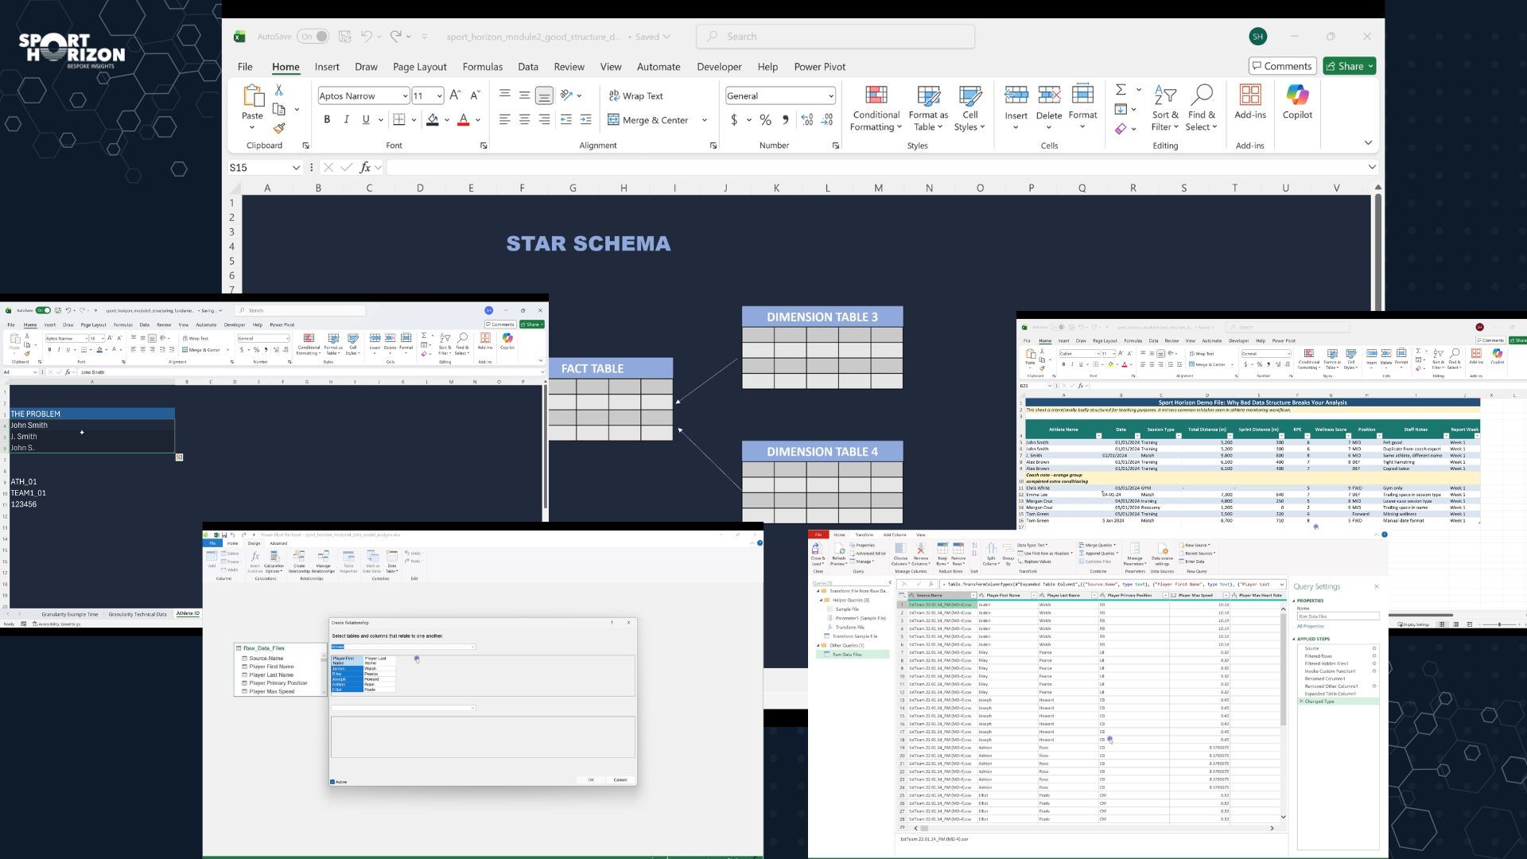Image resolution: width=1527 pixels, height=859 pixels.
Task: Apply Bold formatting
Action: point(327,120)
